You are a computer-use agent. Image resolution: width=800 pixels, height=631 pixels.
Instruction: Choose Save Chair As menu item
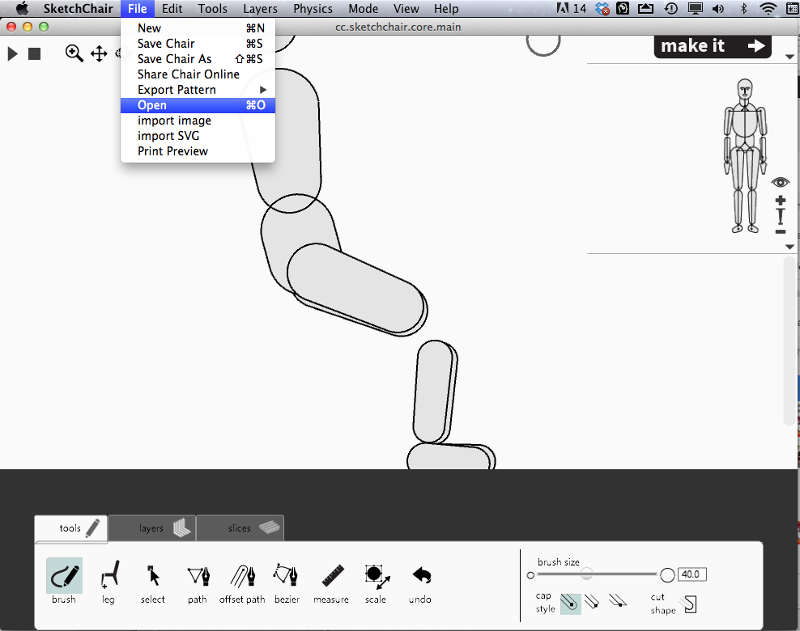tap(198, 58)
